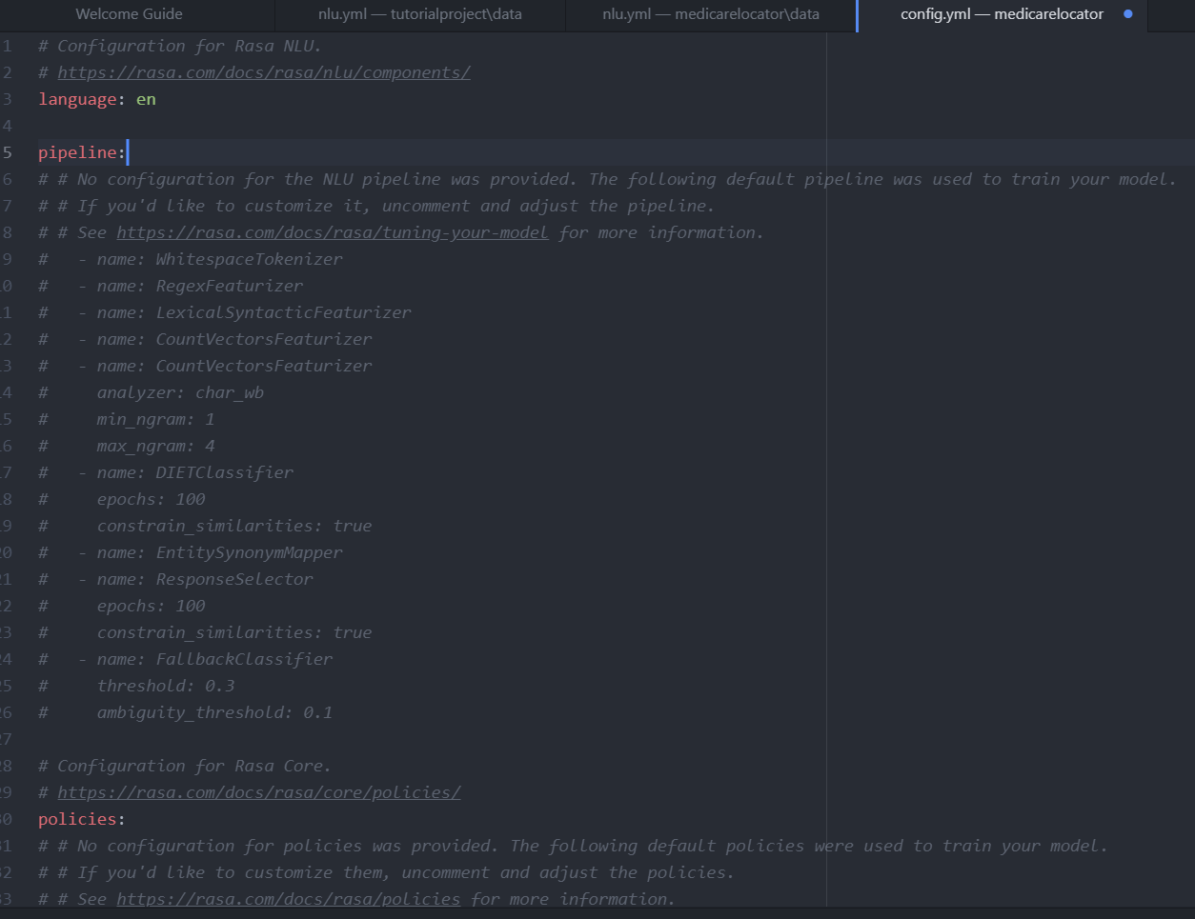The height and width of the screenshot is (919, 1195).
Task: Click the blue unsaved dot on config.yml tab
Action: click(x=1128, y=14)
